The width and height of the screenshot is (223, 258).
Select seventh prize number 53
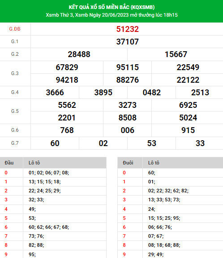point(152,143)
